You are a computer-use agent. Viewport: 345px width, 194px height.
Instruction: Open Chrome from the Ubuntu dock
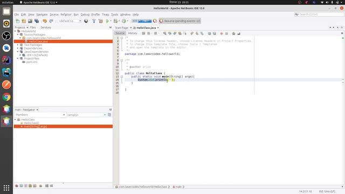click(x=6, y=97)
